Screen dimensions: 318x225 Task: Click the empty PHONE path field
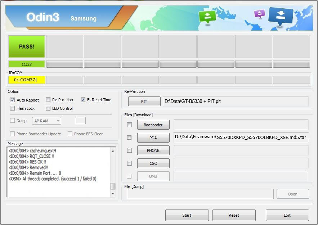point(241,150)
